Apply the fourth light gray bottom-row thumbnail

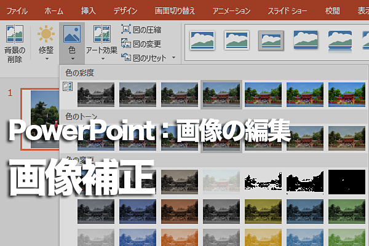point(221,237)
